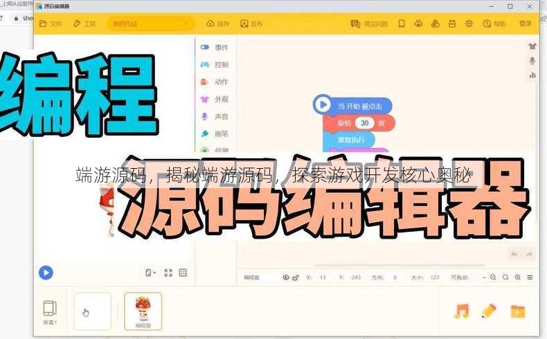Click the 大小 size value 123
The height and width of the screenshot is (339, 547).
pos(434,277)
